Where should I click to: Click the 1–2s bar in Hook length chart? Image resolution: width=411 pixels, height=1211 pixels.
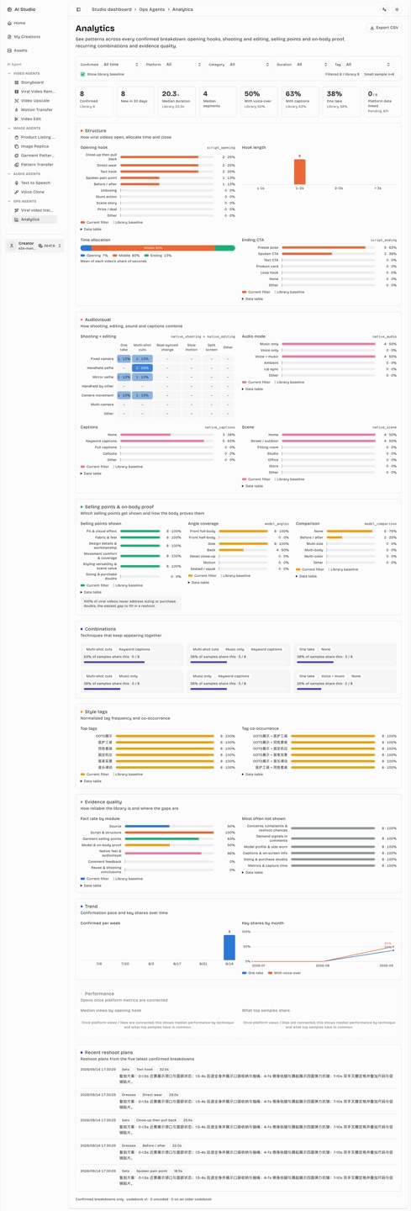[300, 172]
